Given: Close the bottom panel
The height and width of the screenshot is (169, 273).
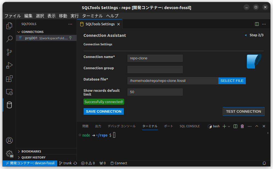Looking at the screenshot, I should [x=264, y=126].
